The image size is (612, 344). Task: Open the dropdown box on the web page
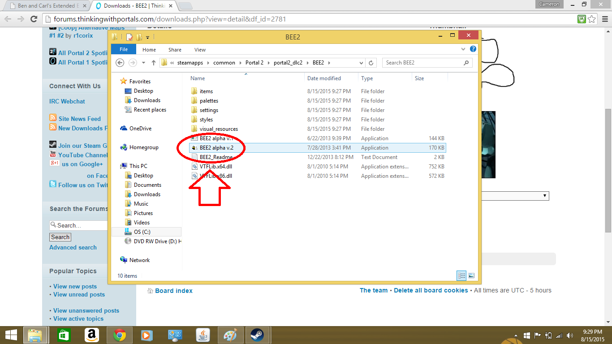[x=515, y=196]
